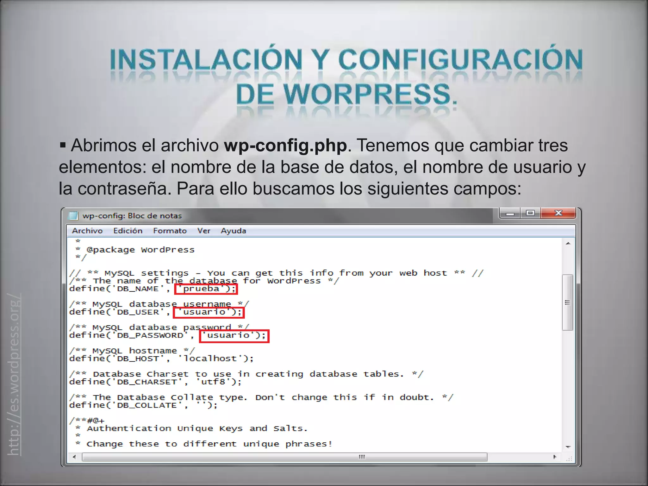Click the 'Database Charset to use' comment
Viewport: 648px width, 486px height.
point(246,374)
